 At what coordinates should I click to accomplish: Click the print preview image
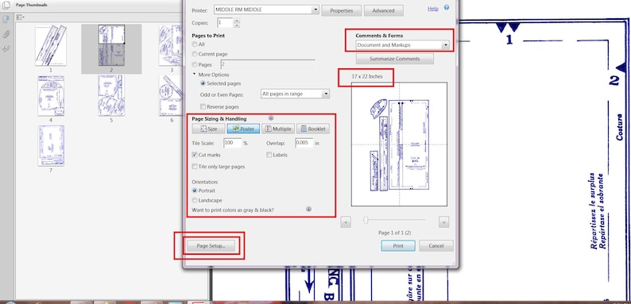pos(399,144)
